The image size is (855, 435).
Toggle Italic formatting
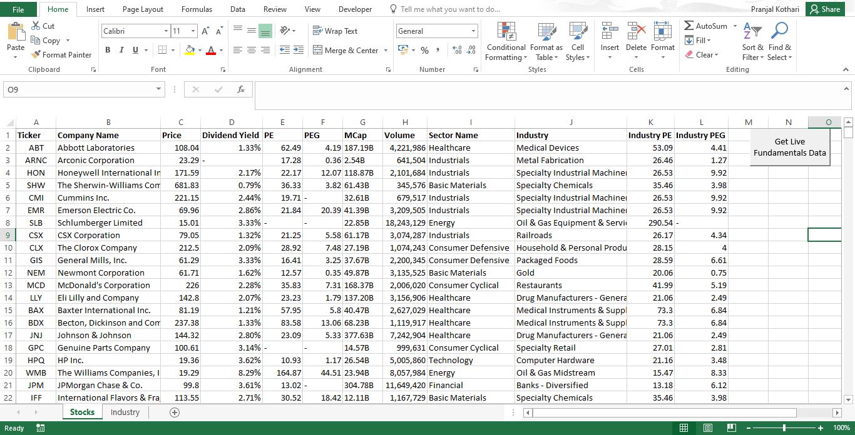(121, 50)
